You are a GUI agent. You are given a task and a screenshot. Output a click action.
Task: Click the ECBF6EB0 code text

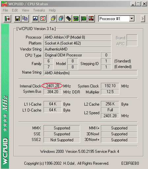click(x=130, y=163)
